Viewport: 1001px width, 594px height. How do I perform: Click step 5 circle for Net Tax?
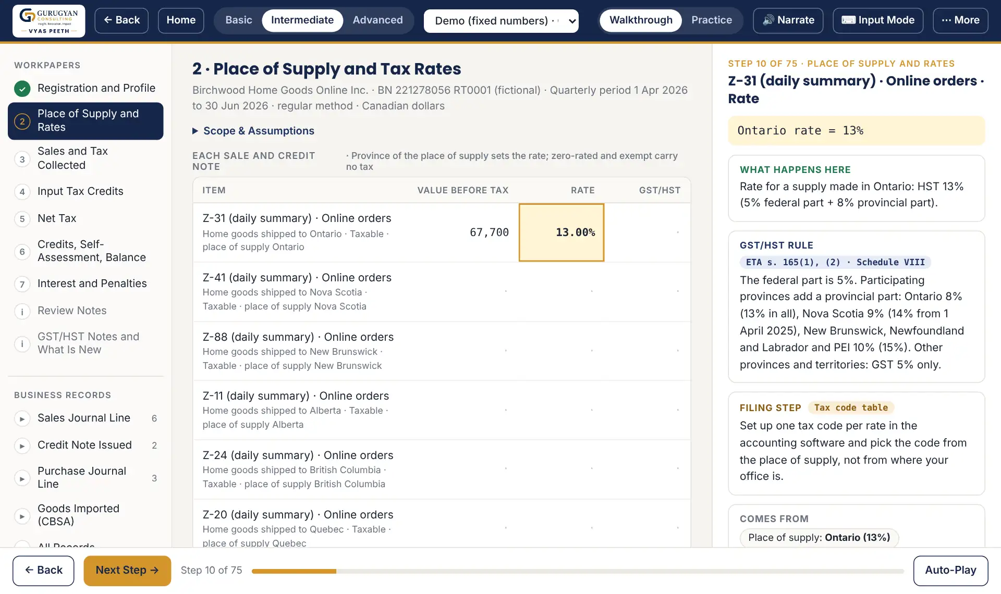pos(22,219)
